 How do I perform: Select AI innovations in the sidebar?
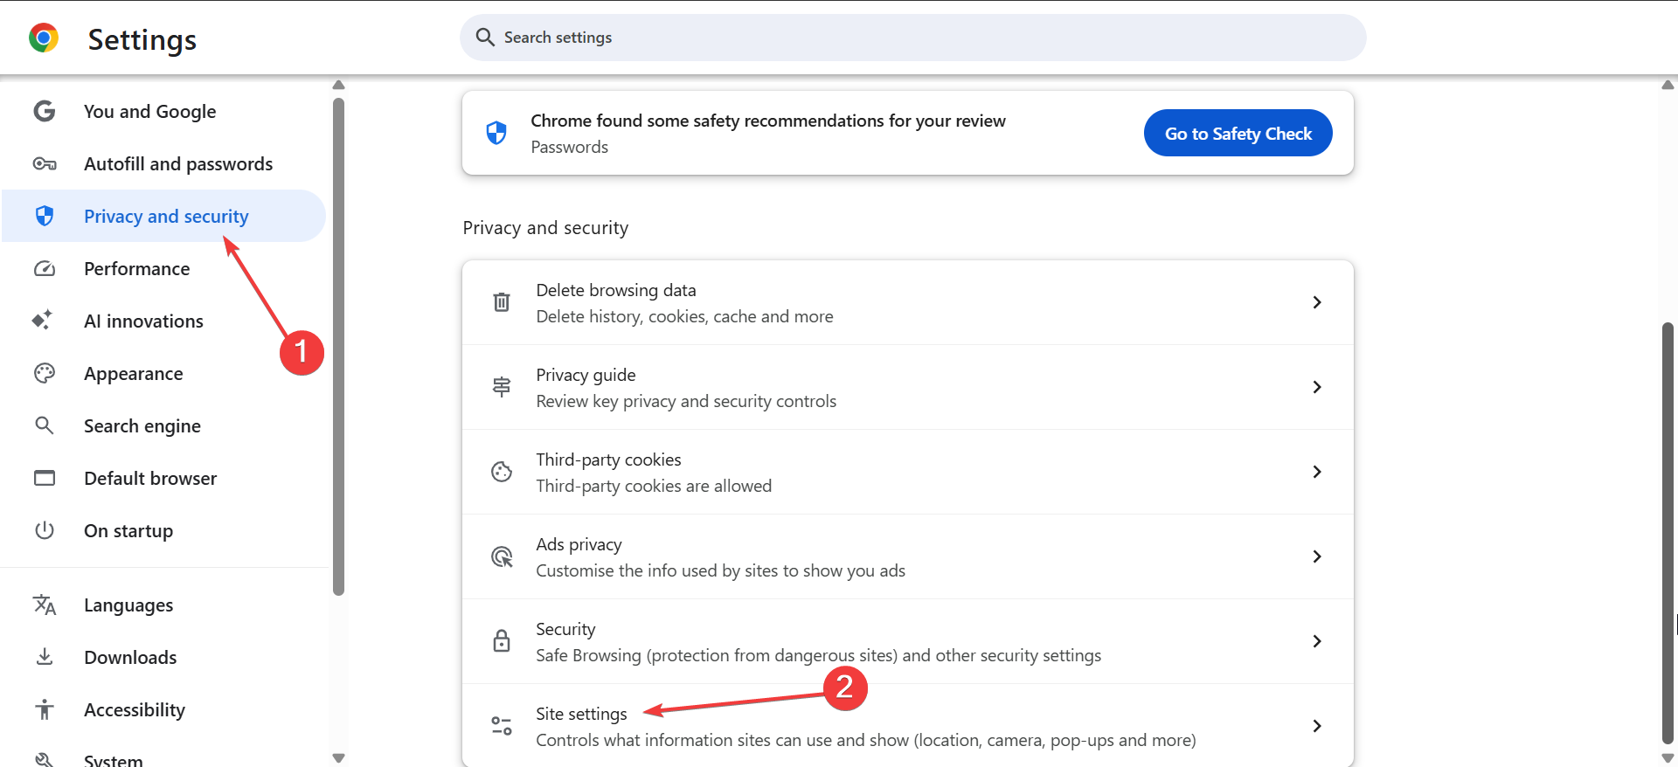pyautogui.click(x=143, y=321)
